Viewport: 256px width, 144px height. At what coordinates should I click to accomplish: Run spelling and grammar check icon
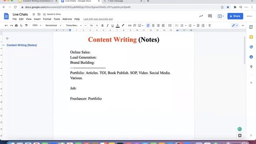(21, 26)
